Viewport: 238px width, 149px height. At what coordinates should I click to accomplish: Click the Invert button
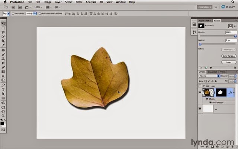click(x=229, y=62)
